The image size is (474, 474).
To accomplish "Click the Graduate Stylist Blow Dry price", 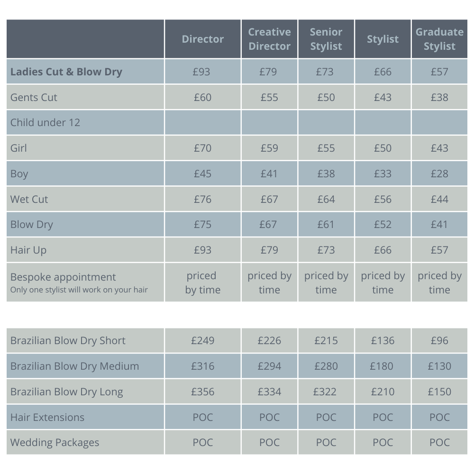I will (x=439, y=225).
